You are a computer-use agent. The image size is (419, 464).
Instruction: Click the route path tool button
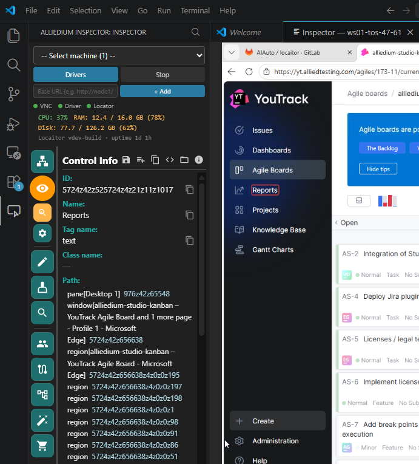42,369
